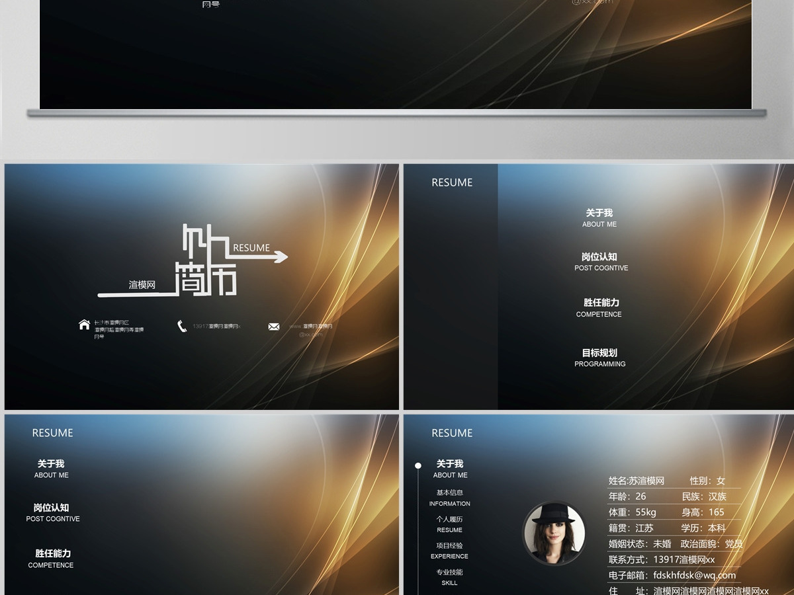Select 基本信息 INFORMATION in profile slide sidebar

449,498
